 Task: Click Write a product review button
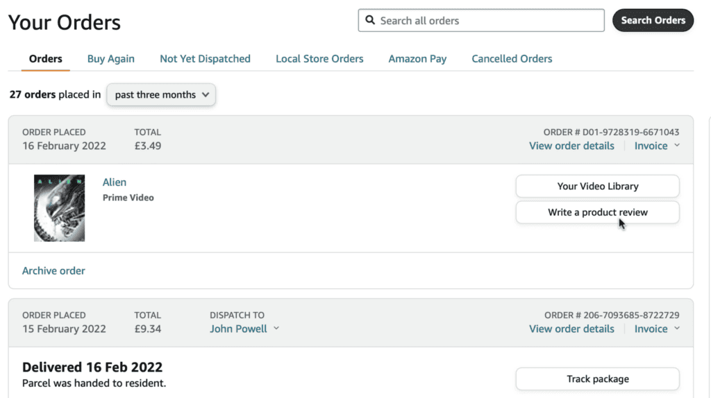pyautogui.click(x=597, y=212)
